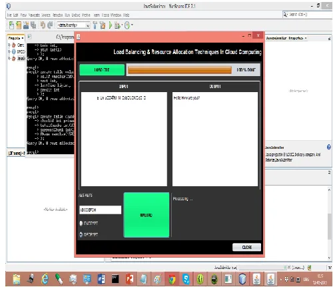Click the Debug Project toolbar icon
This screenshot has width=333, height=287.
pos(117,25)
